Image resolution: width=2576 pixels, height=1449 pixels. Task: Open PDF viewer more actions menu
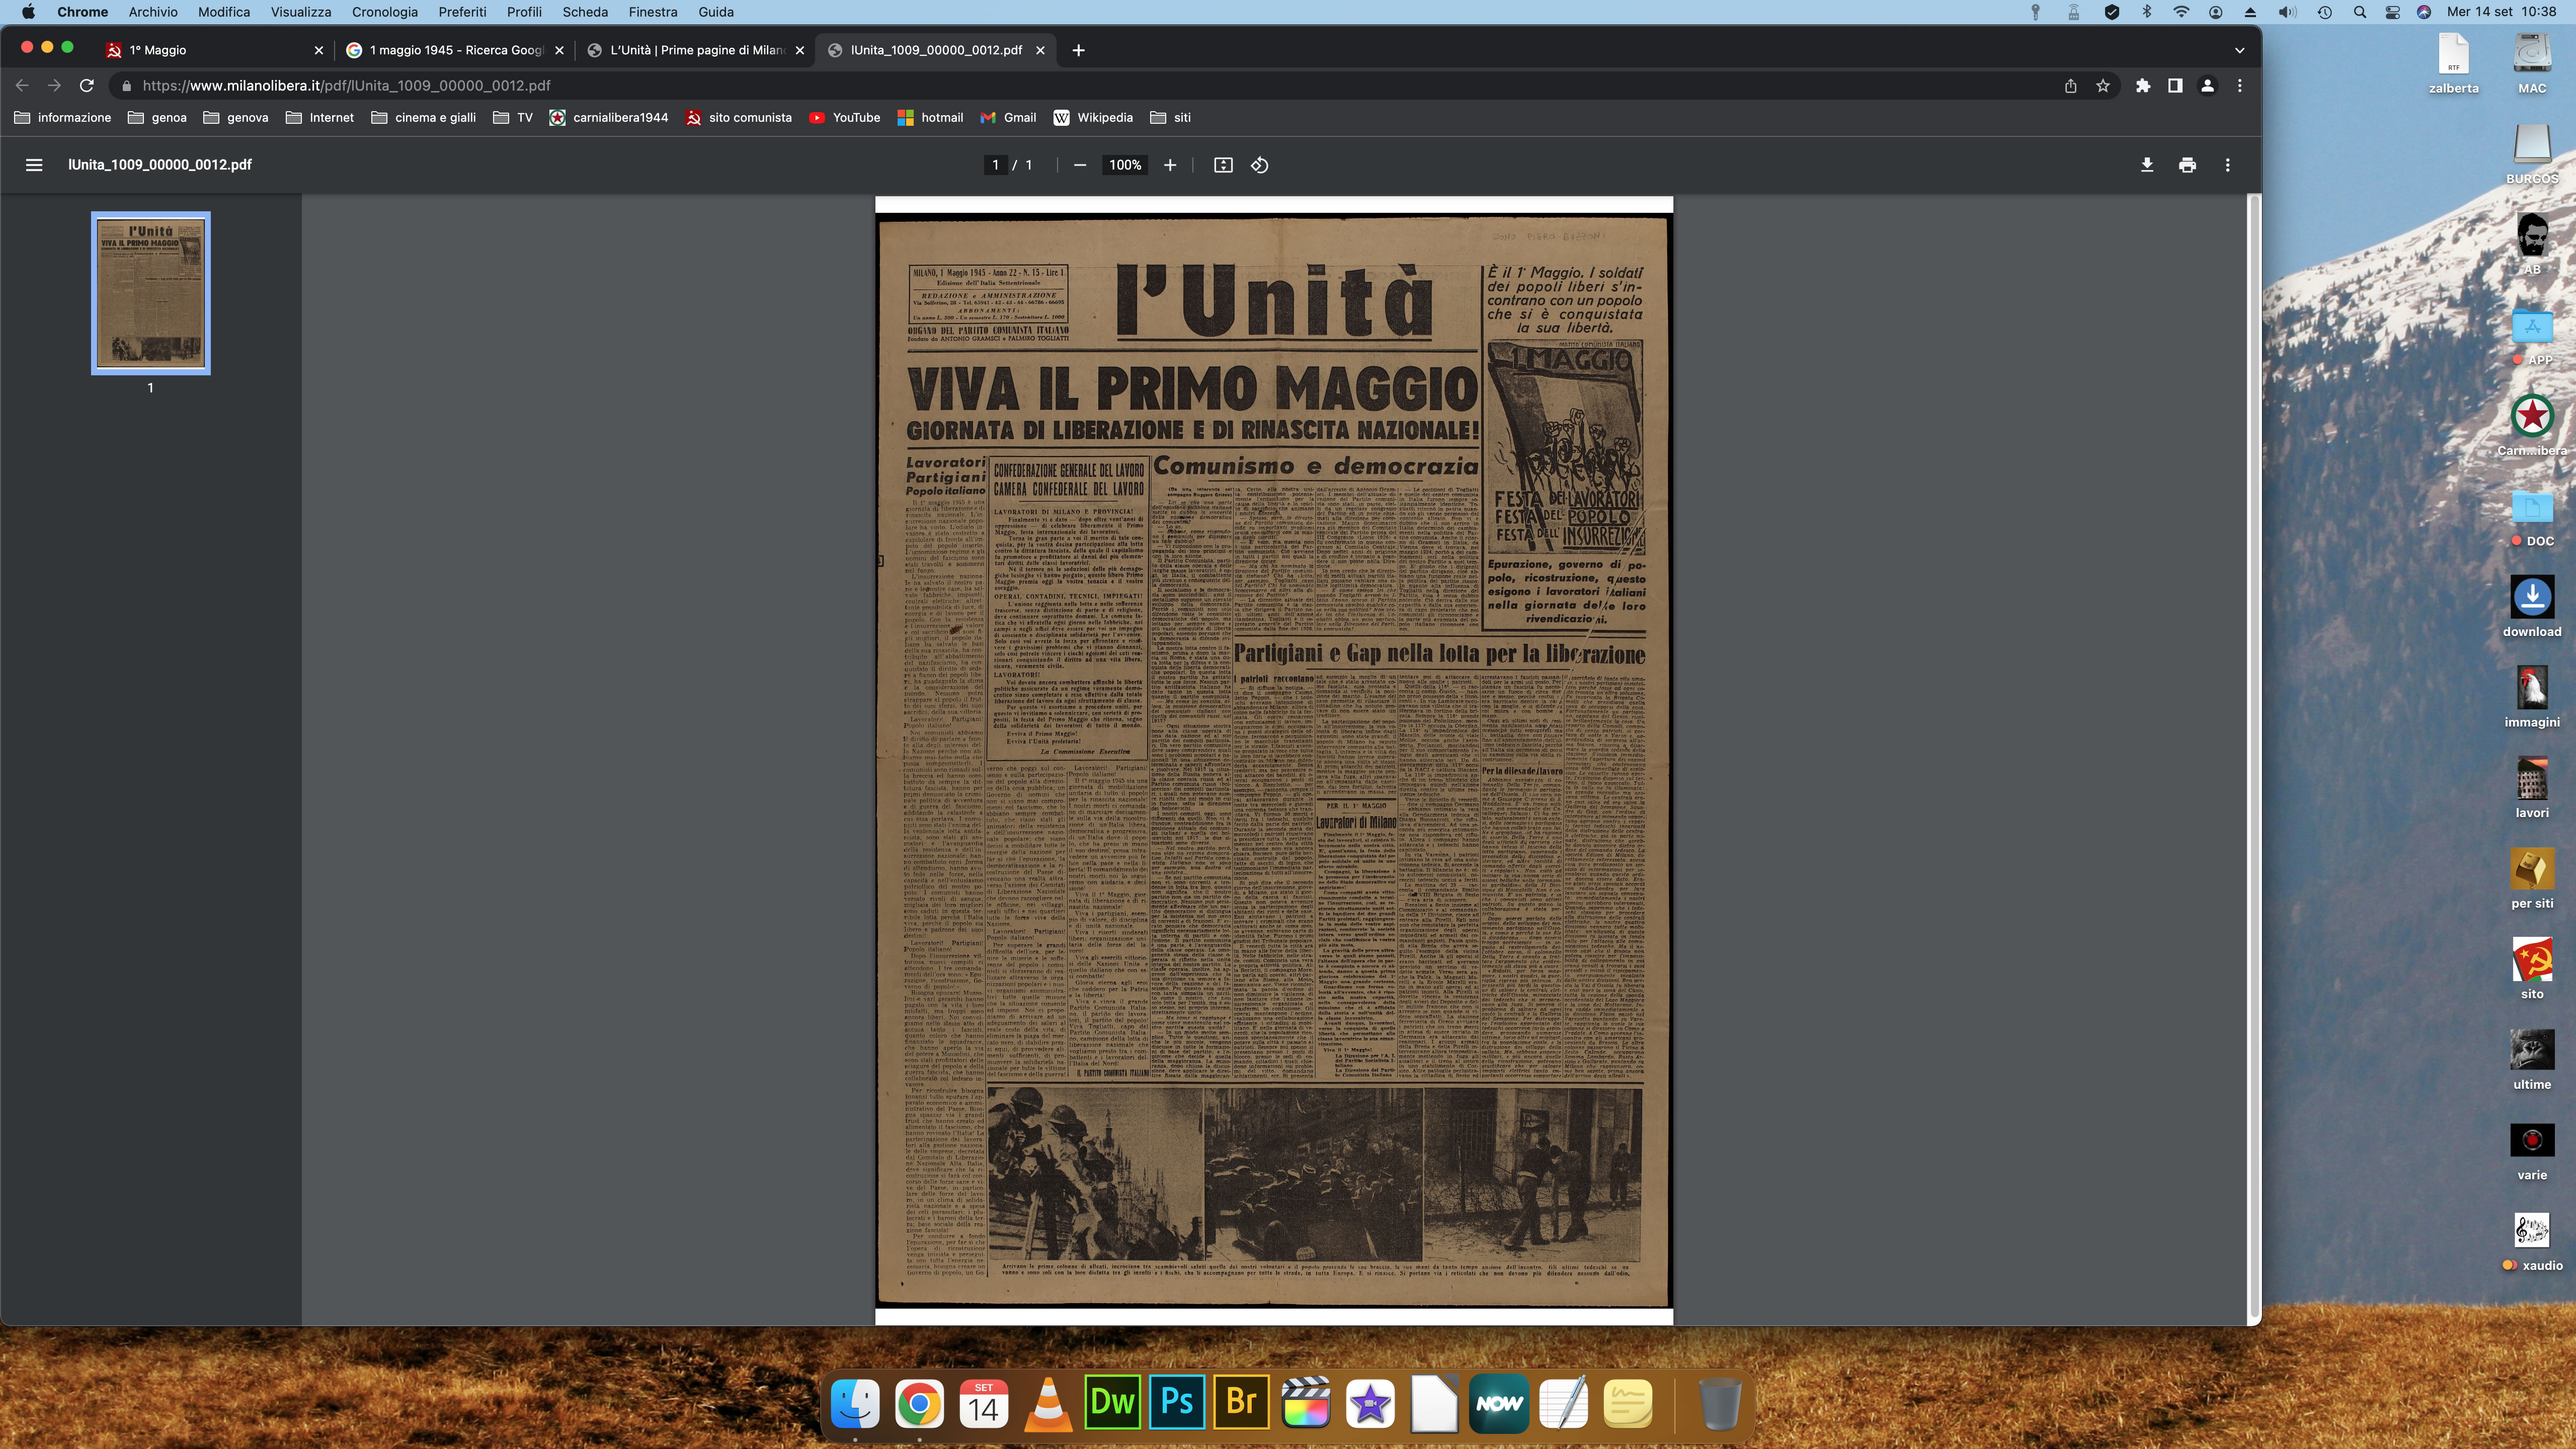pyautogui.click(x=2227, y=165)
